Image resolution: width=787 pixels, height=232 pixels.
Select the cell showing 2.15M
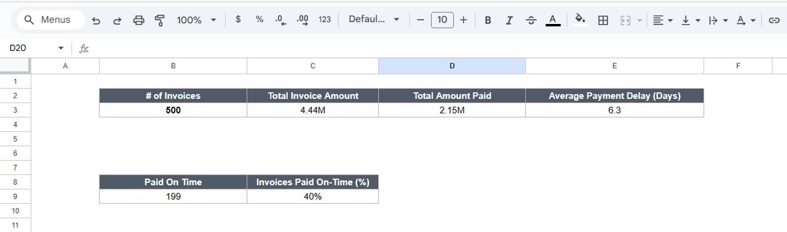coord(452,110)
